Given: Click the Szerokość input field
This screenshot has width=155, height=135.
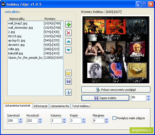Looking at the screenshot, I should (13, 121).
